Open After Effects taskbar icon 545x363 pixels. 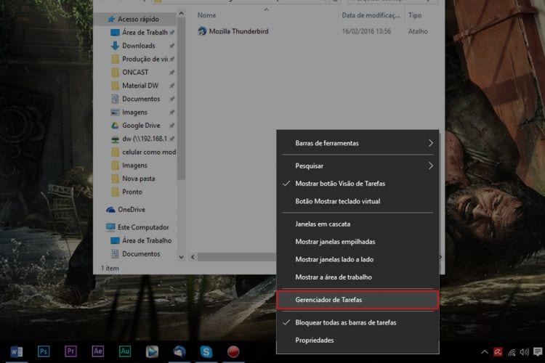[97, 351]
